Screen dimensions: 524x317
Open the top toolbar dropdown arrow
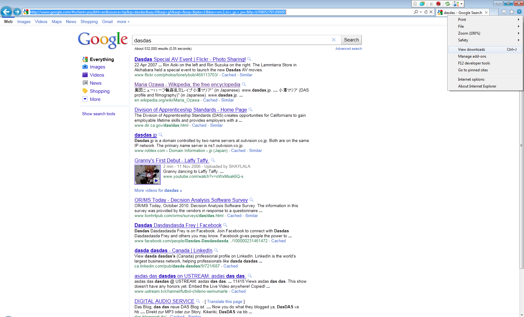pos(461,4)
